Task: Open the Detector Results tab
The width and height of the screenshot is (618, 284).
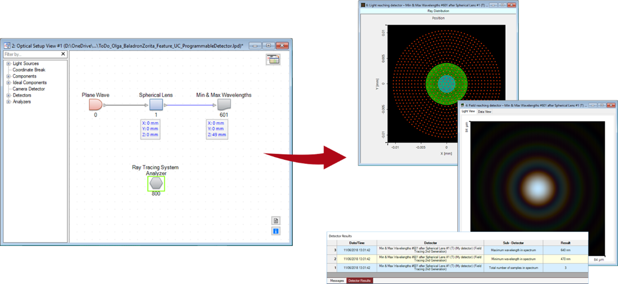Action: [x=359, y=280]
